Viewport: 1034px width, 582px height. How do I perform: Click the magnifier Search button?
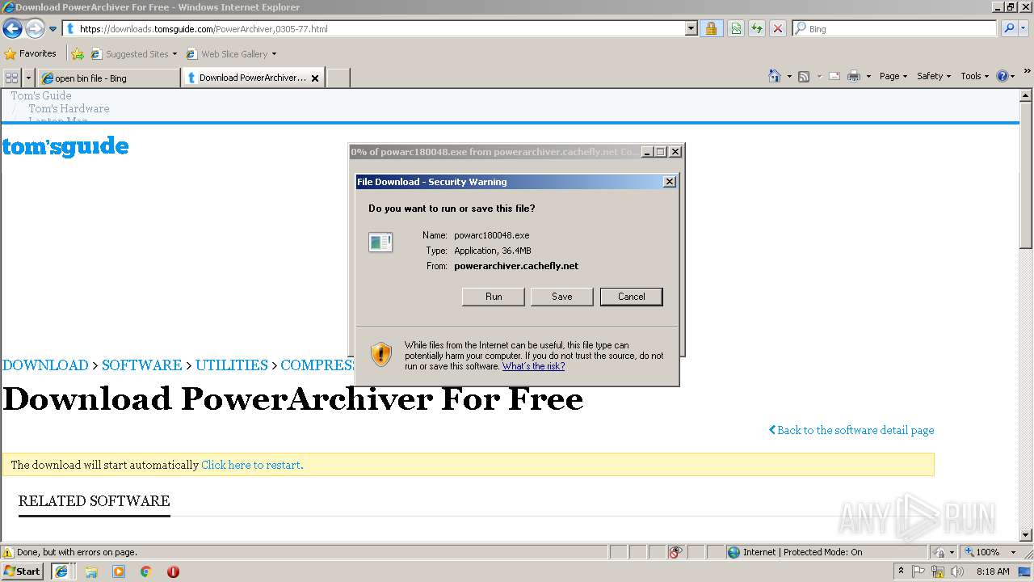click(1008, 28)
